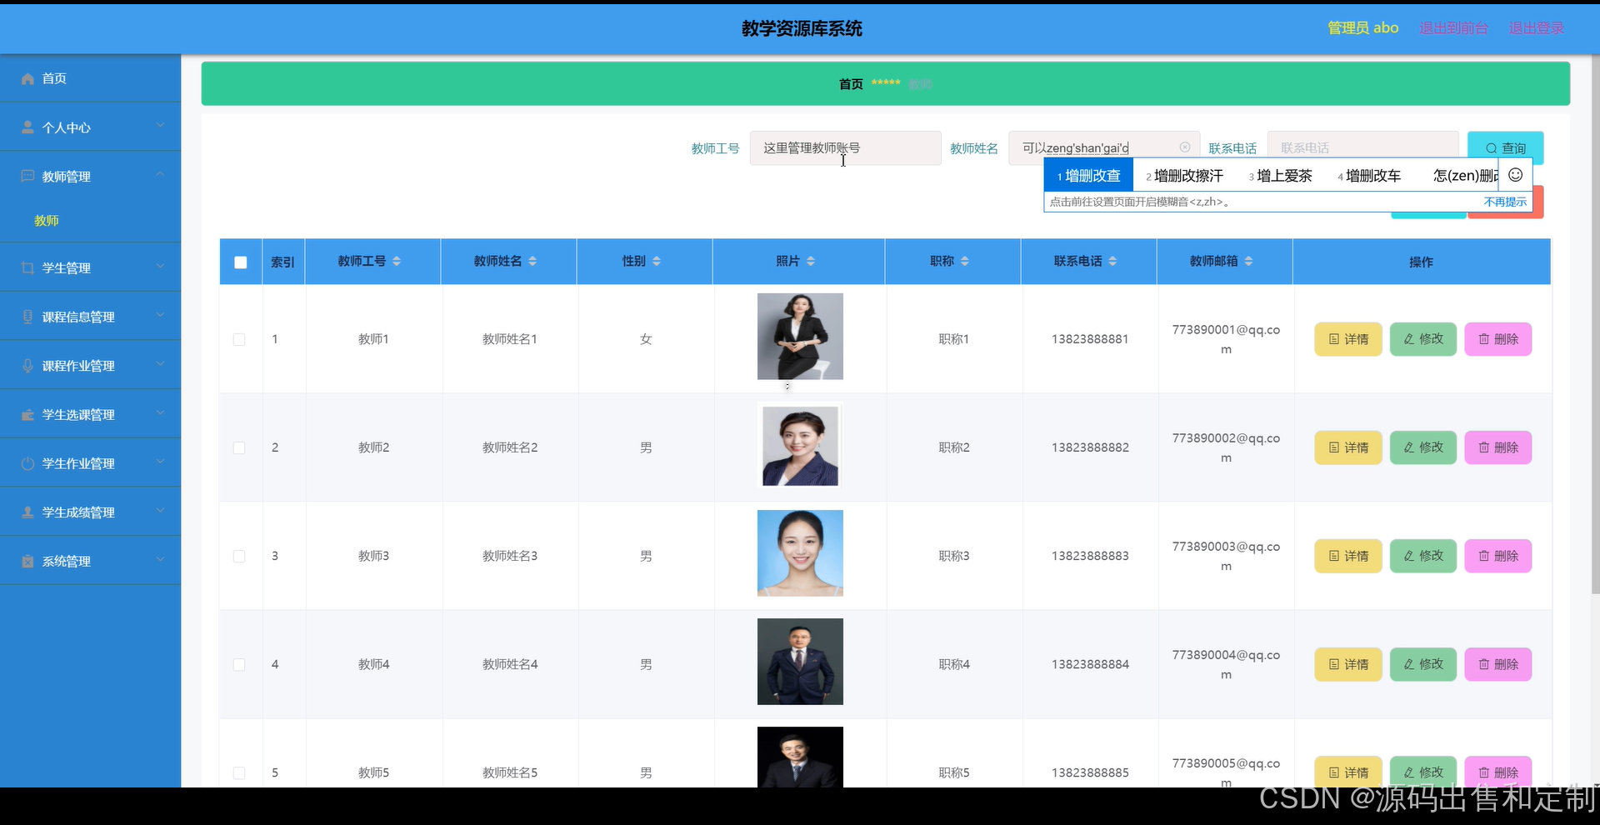Screen dimensions: 1600x825
Task: Open 详情 for row 教师1
Action: coord(1348,339)
